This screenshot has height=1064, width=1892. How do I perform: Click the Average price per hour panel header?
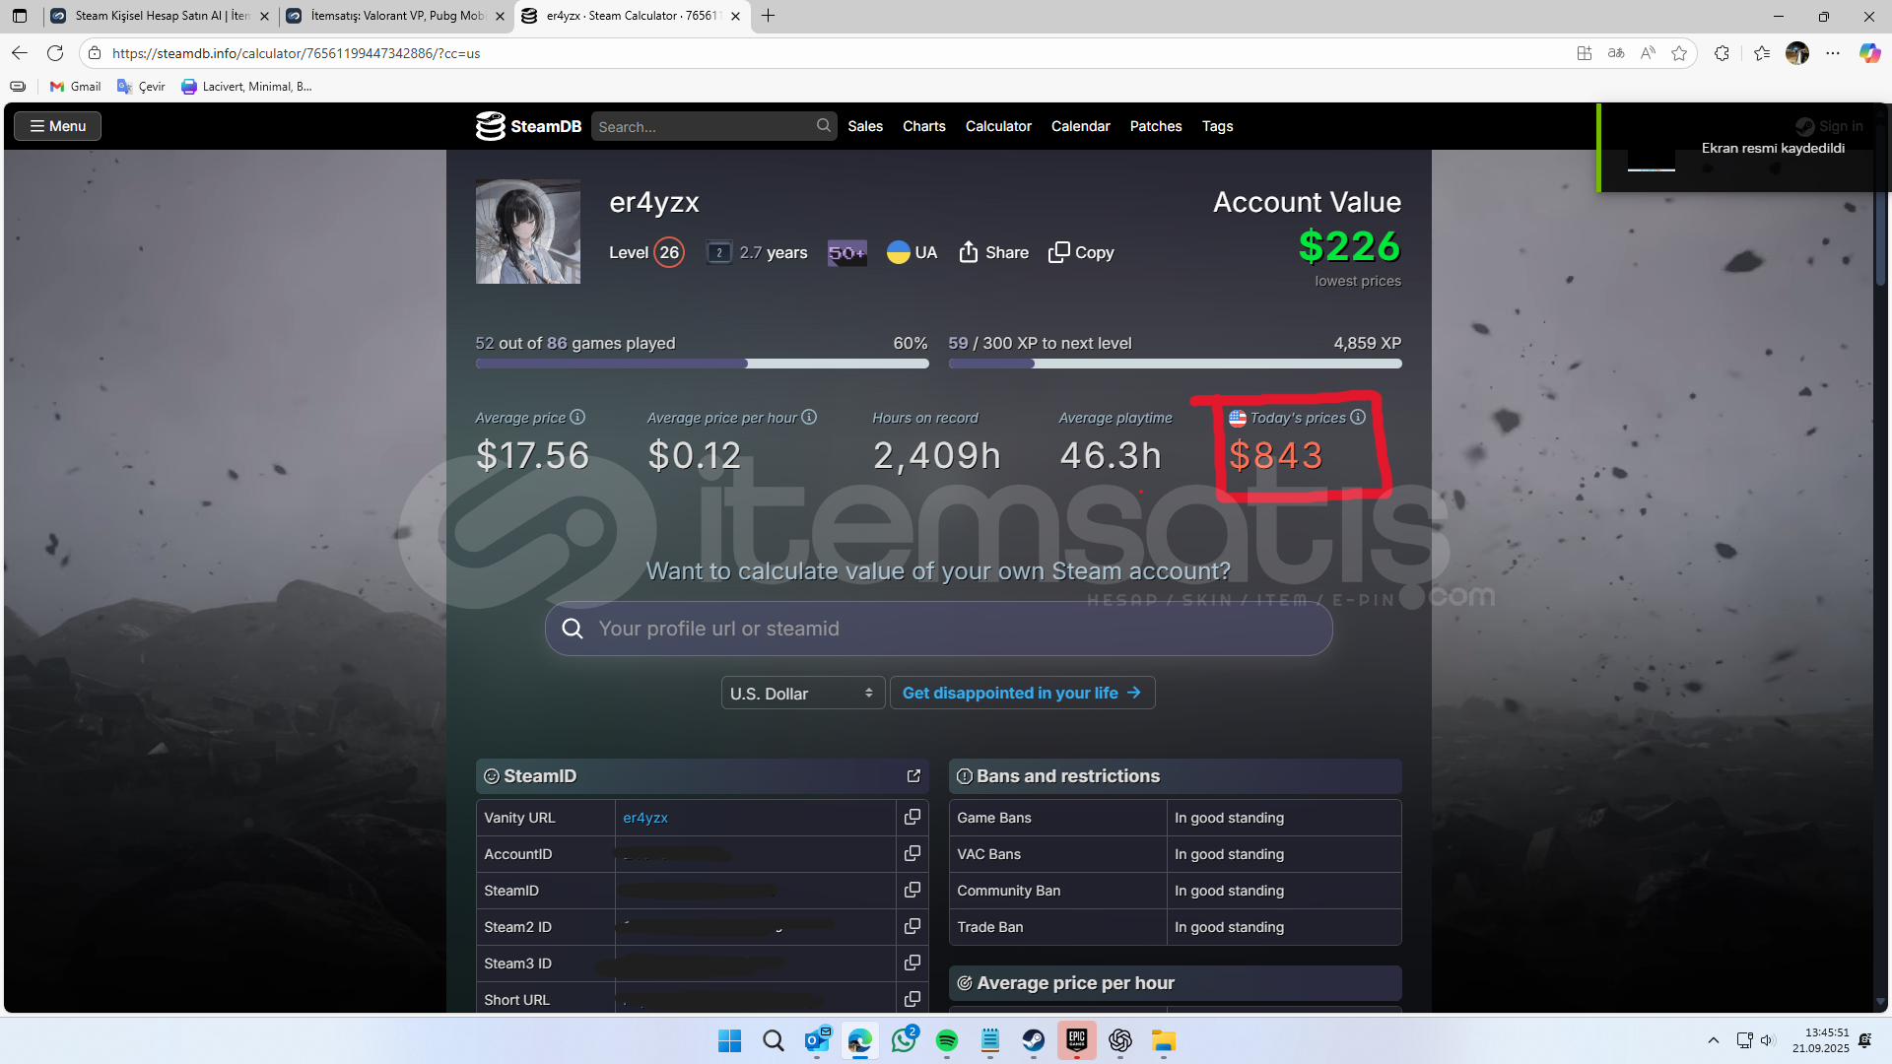pyautogui.click(x=1175, y=983)
